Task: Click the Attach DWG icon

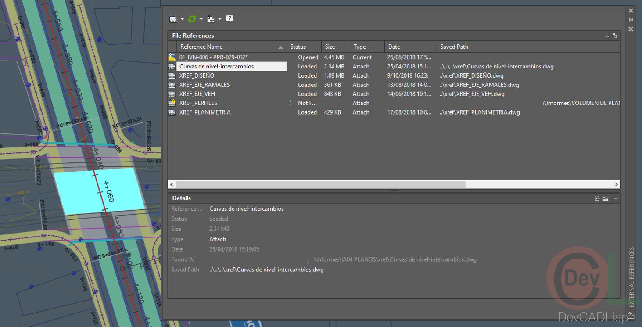Action: [173, 19]
